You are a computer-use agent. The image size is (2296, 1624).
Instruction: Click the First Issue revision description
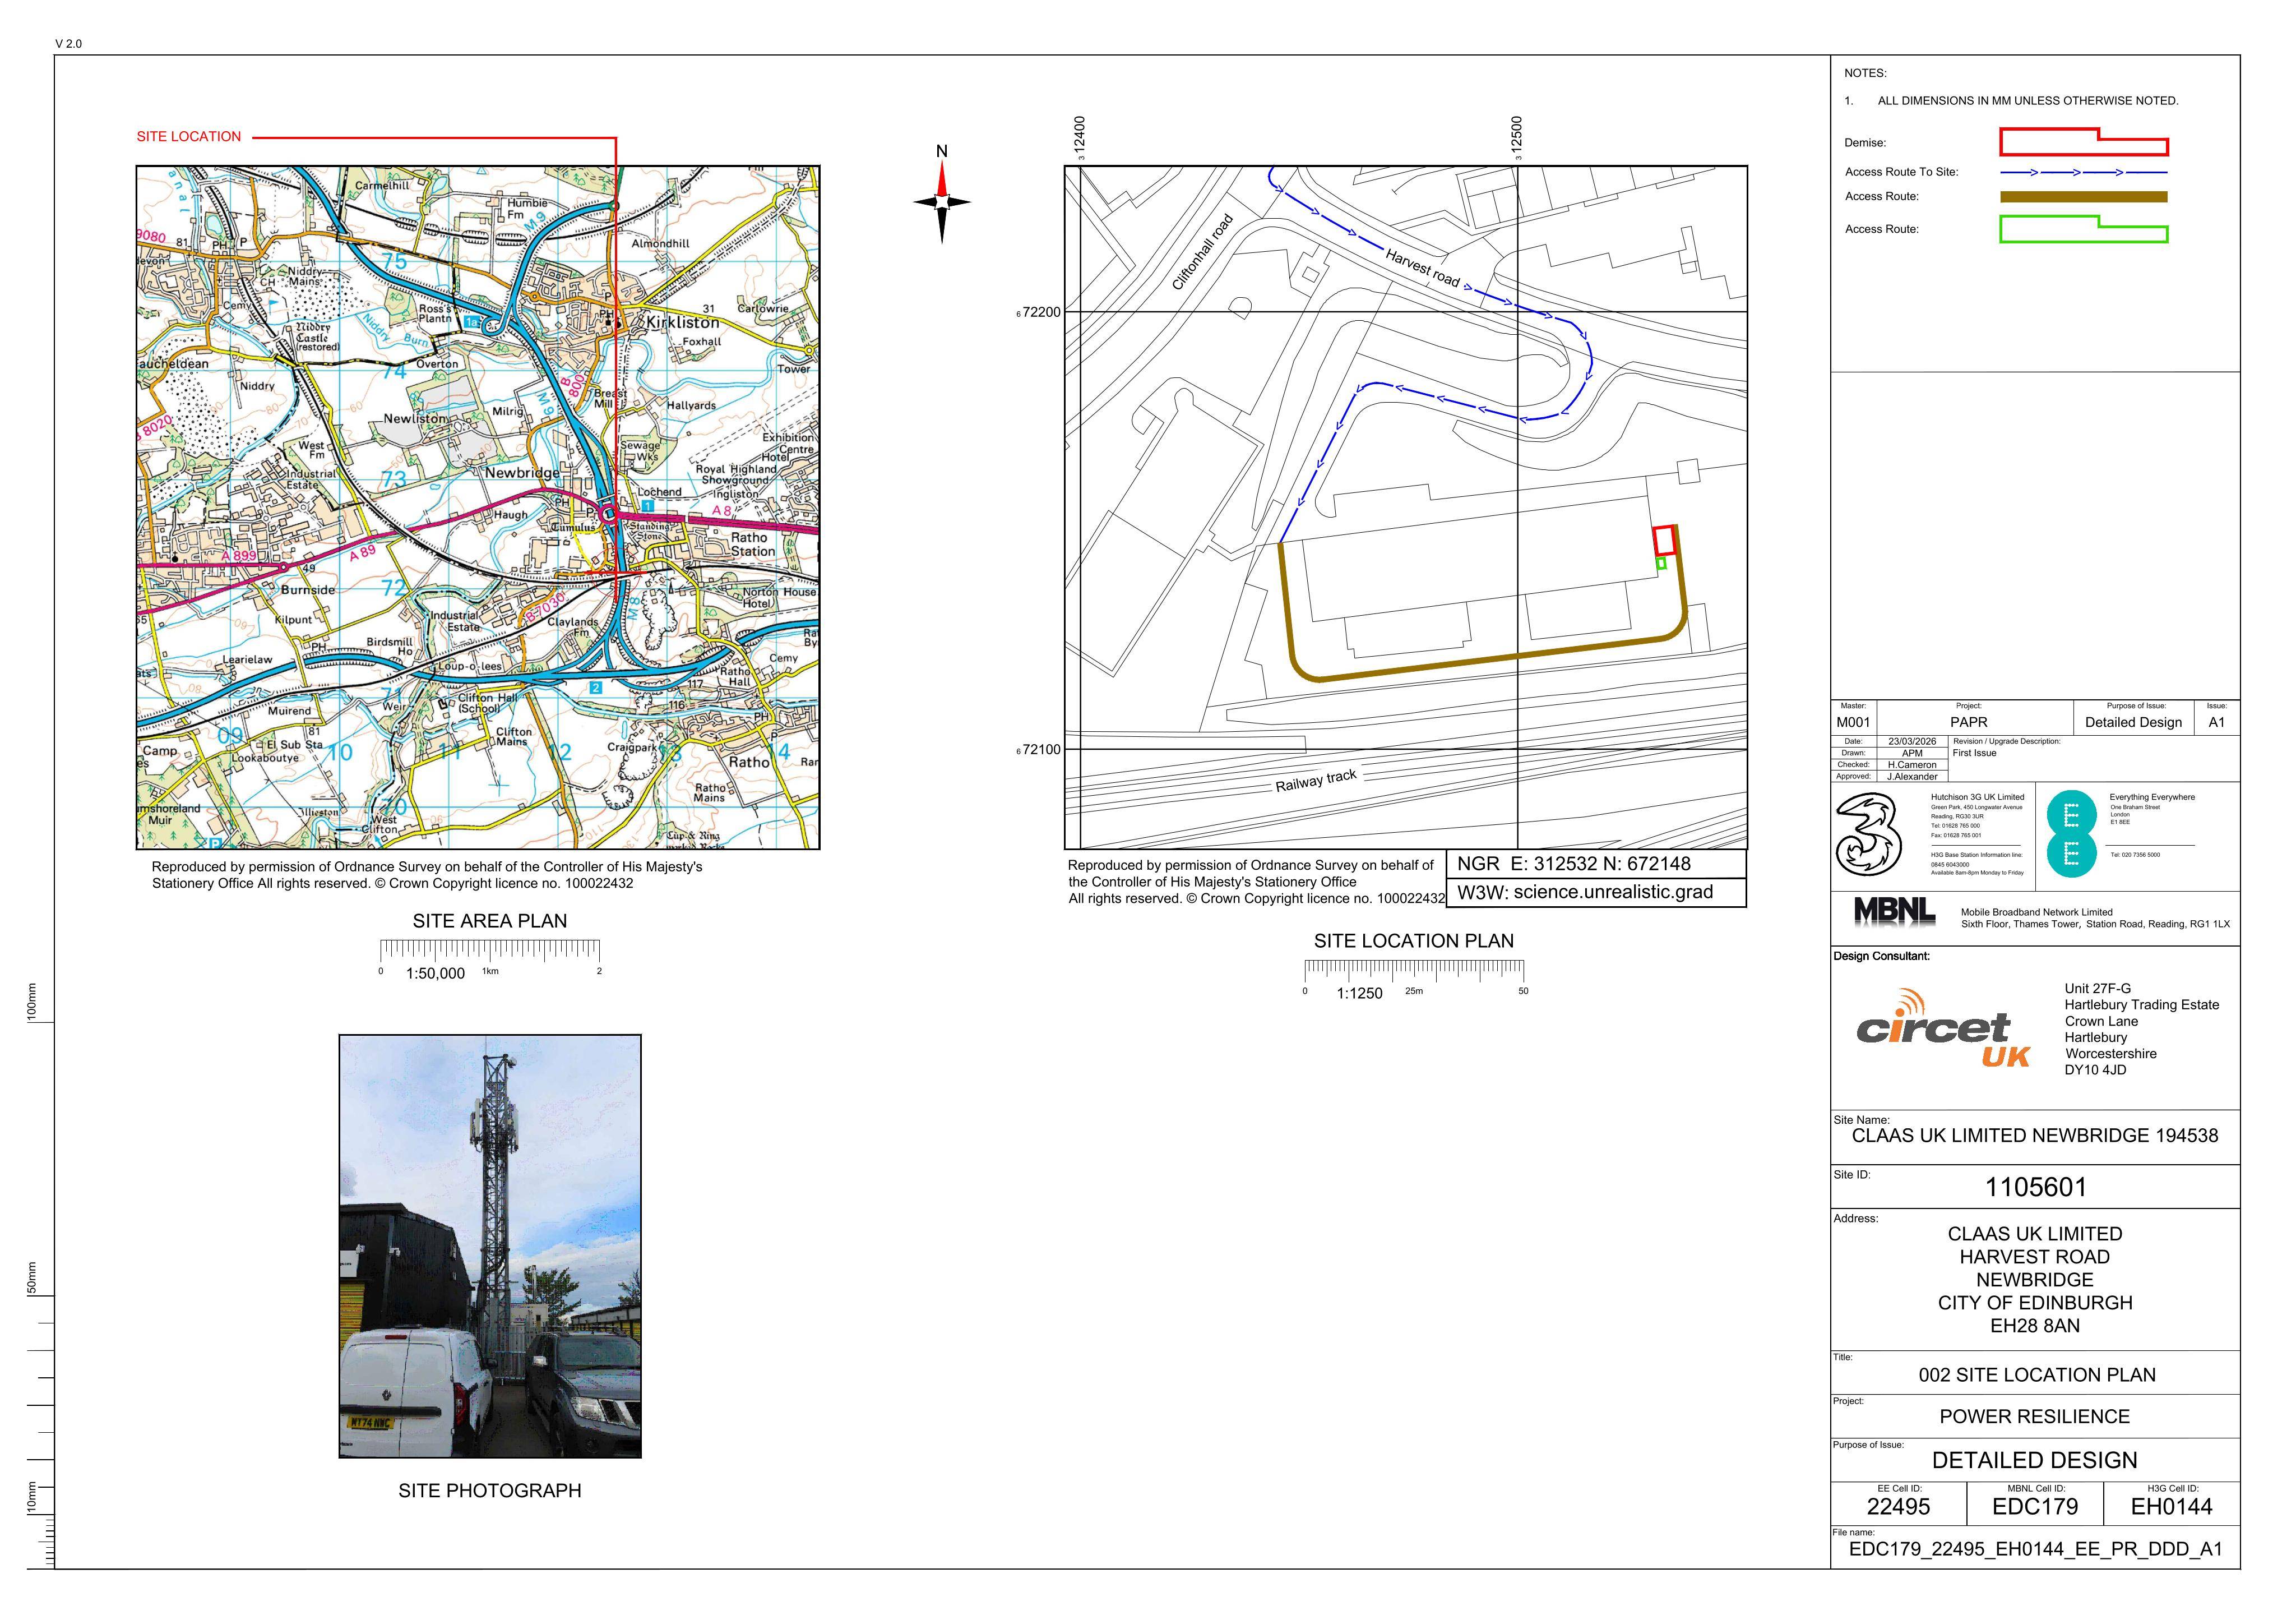1974,754
